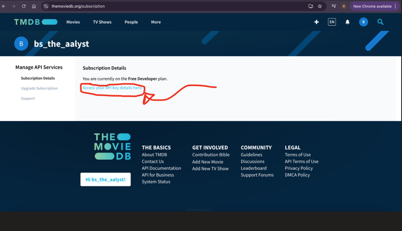Image resolution: width=402 pixels, height=231 pixels.
Task: Open API Documentation footer link
Action: (x=161, y=168)
